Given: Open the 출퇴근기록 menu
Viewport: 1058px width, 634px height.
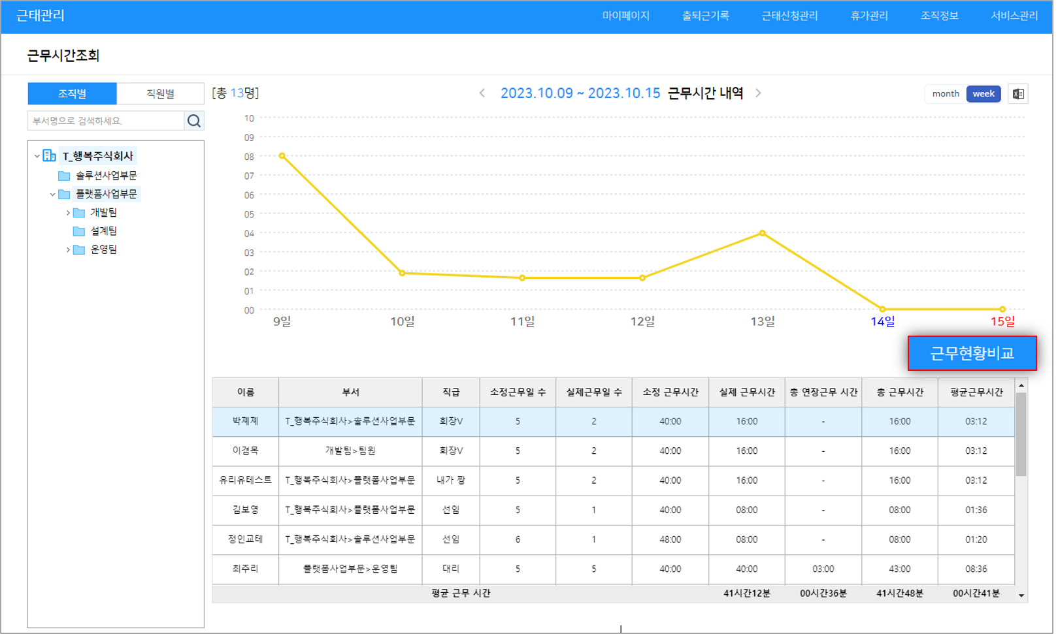Looking at the screenshot, I should click(x=705, y=16).
